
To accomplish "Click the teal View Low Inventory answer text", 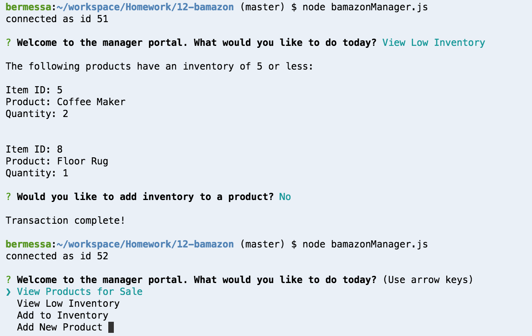I will coord(434,43).
